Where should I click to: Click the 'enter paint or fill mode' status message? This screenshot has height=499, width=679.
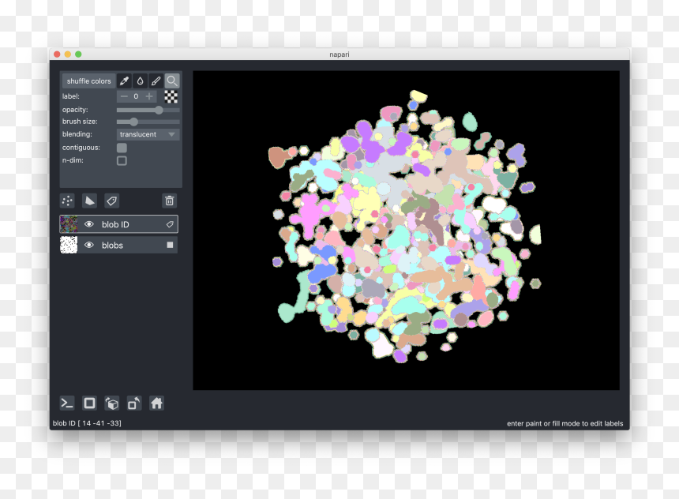[x=565, y=424]
